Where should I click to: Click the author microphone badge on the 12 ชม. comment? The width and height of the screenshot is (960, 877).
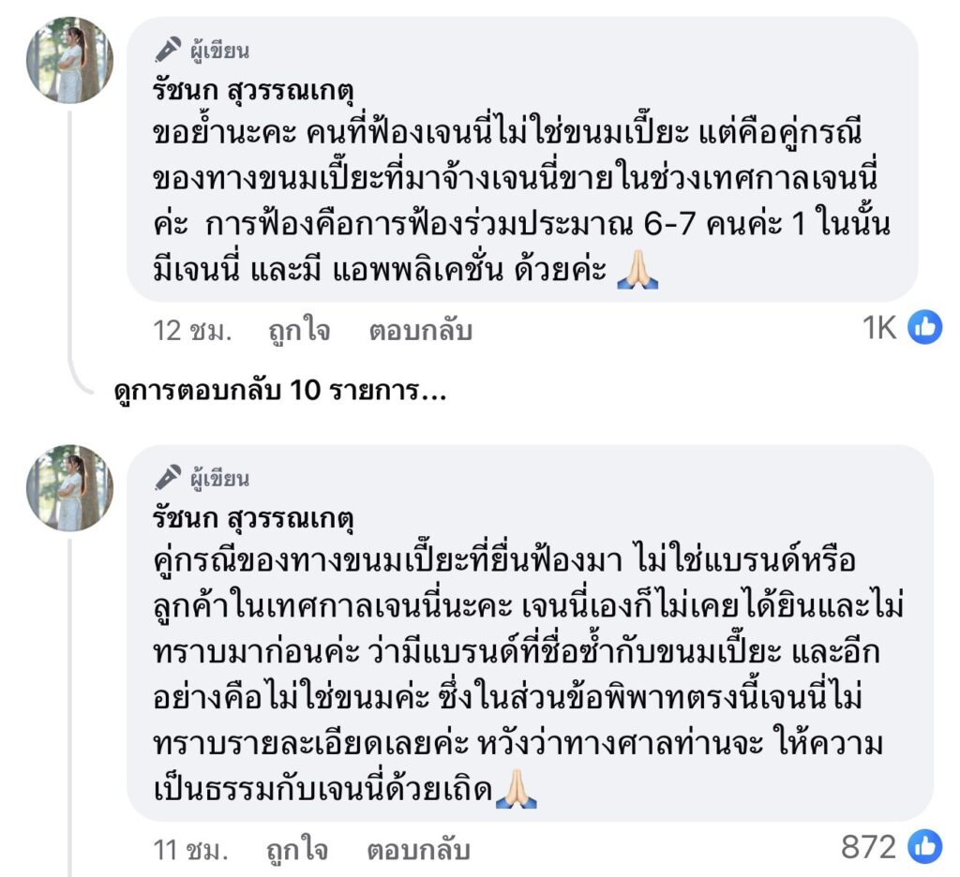click(x=169, y=49)
